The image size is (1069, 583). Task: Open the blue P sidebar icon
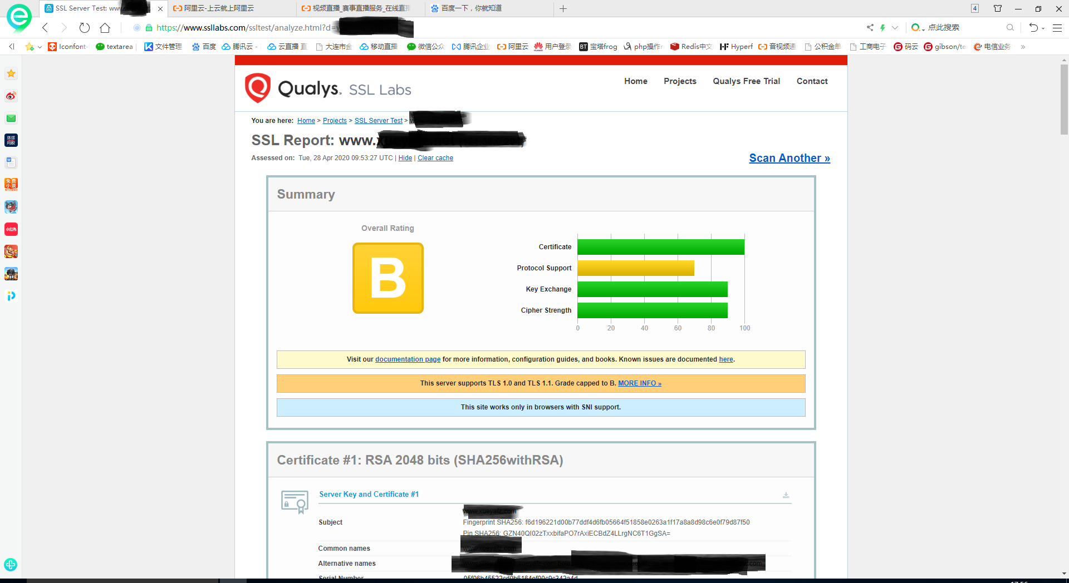click(x=11, y=296)
